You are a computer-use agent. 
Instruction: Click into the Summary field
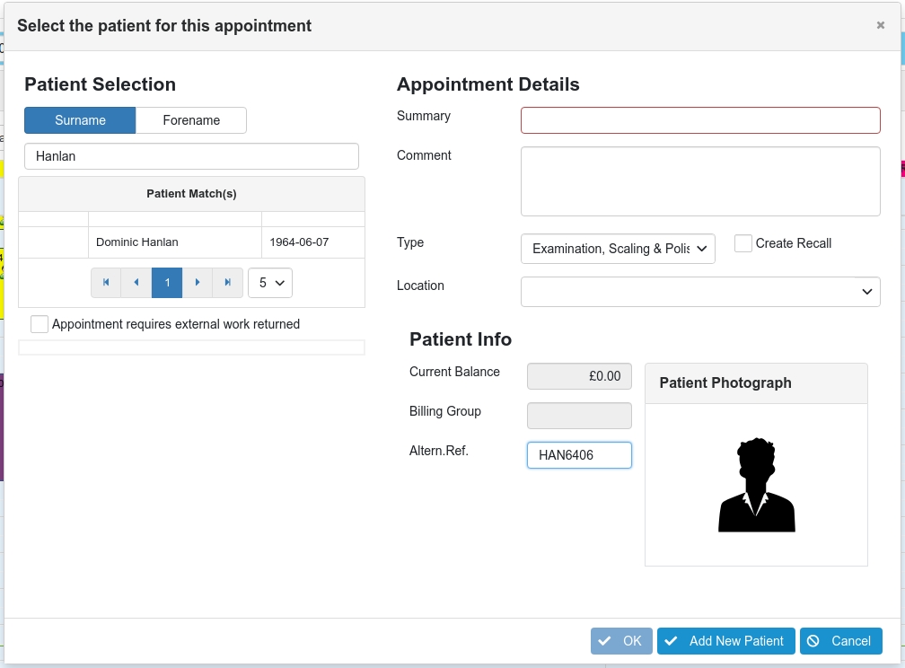pyautogui.click(x=700, y=120)
